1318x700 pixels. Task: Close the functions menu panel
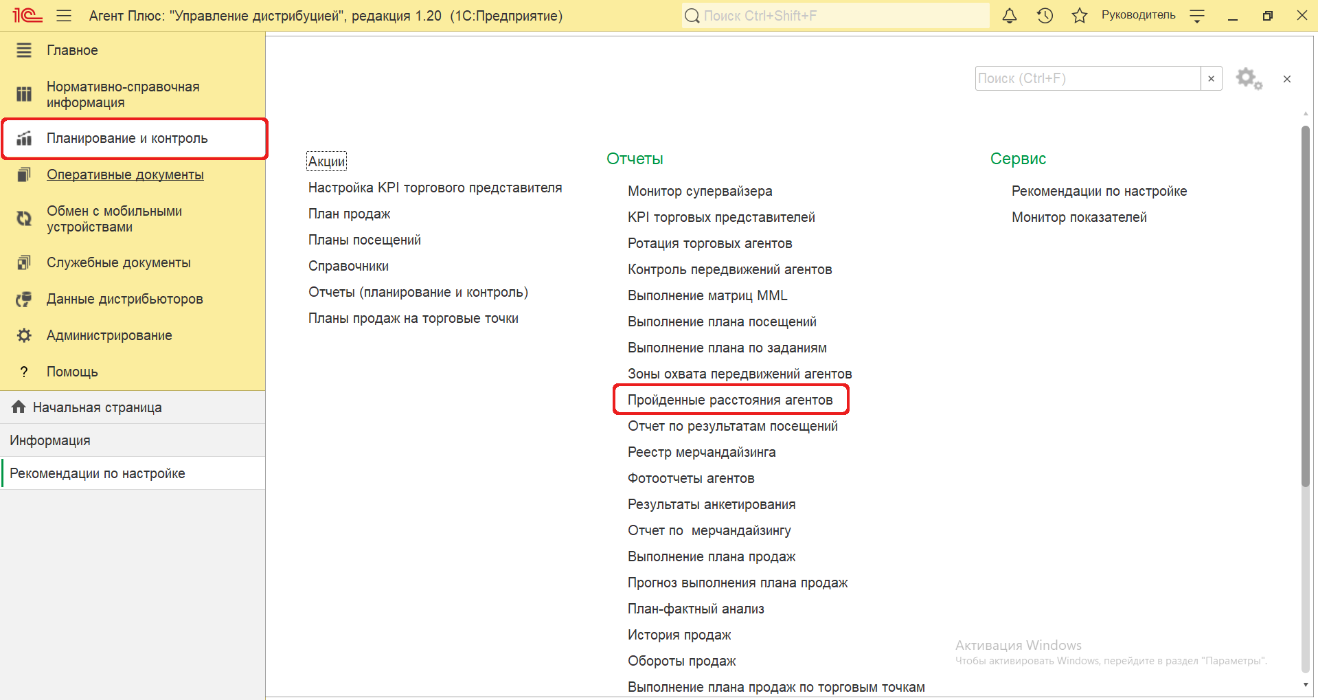point(1286,79)
